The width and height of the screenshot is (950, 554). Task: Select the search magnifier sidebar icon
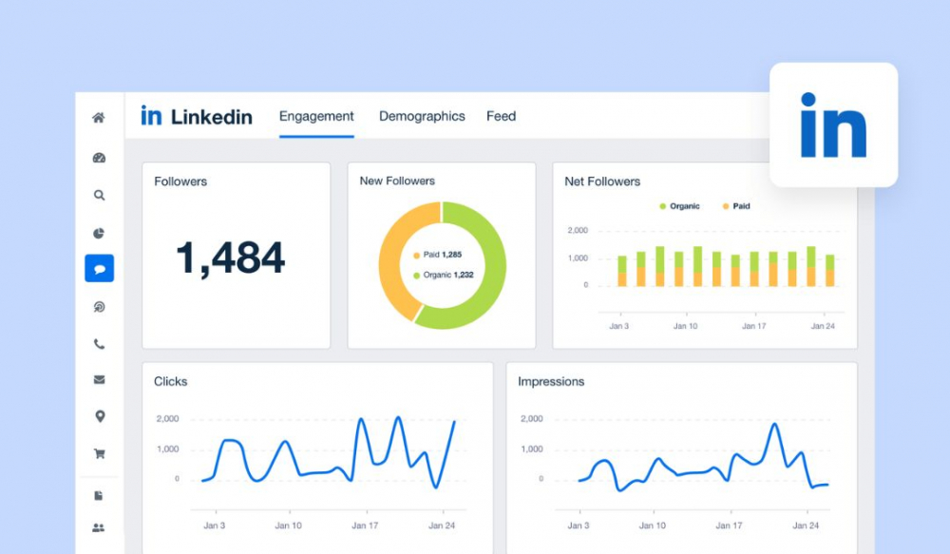(x=99, y=195)
